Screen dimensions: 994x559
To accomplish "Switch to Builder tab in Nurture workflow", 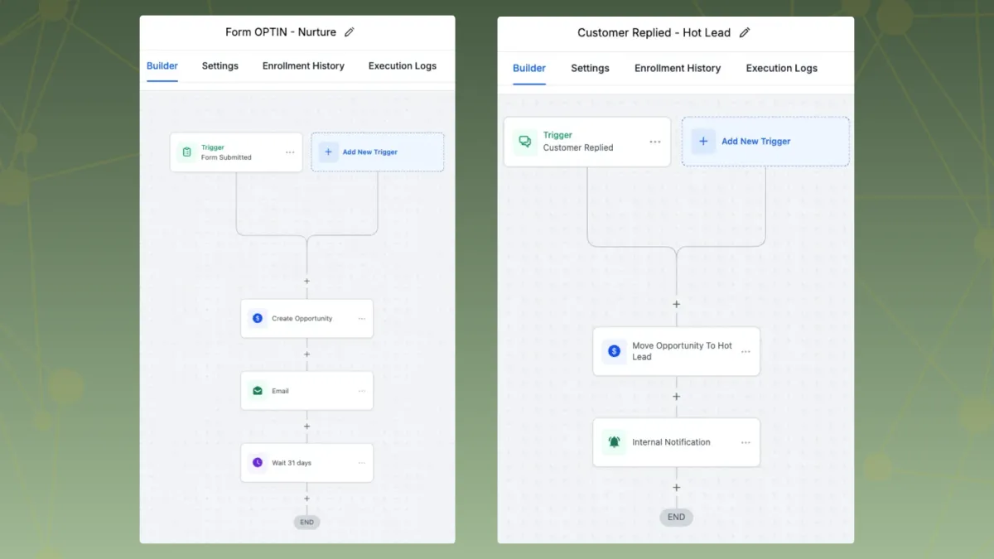I will [x=162, y=66].
